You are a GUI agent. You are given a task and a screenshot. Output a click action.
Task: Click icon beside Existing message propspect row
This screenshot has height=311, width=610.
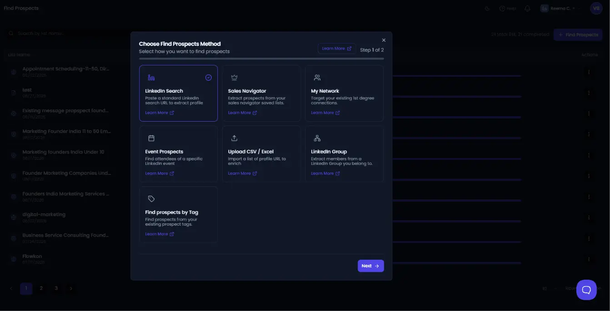pos(13,114)
